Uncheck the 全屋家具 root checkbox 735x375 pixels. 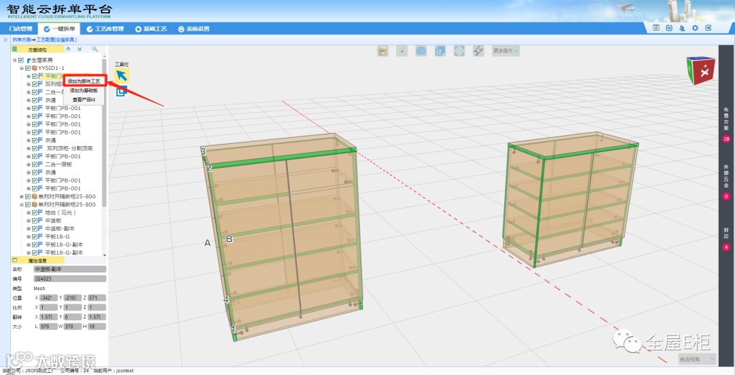tap(21, 60)
